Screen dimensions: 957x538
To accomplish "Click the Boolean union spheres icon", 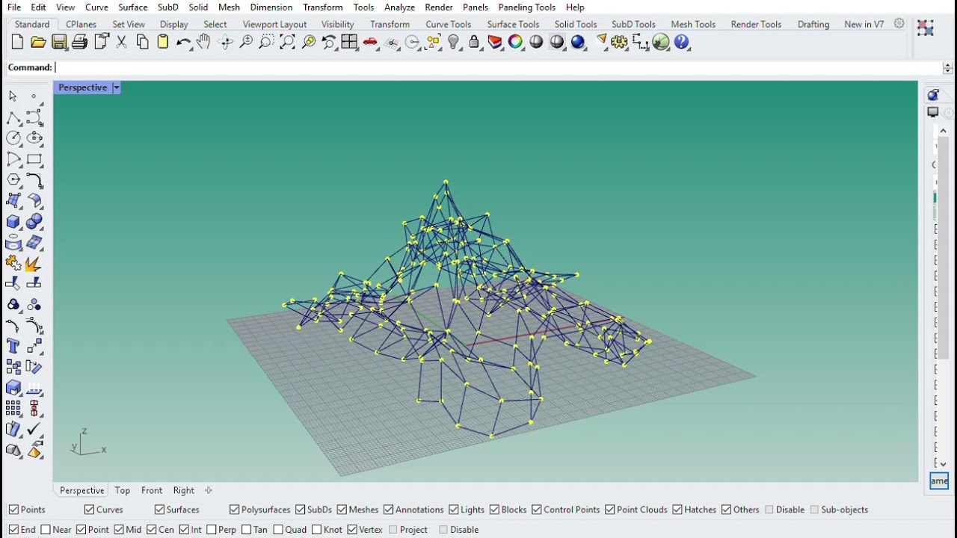I will (34, 222).
